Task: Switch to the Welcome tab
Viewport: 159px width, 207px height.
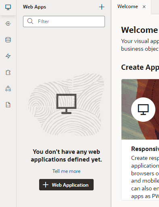Action: pos(128,6)
